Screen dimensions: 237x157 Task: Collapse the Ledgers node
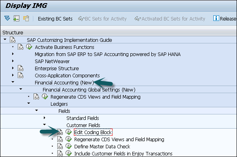pyautogui.click(x=28, y=103)
